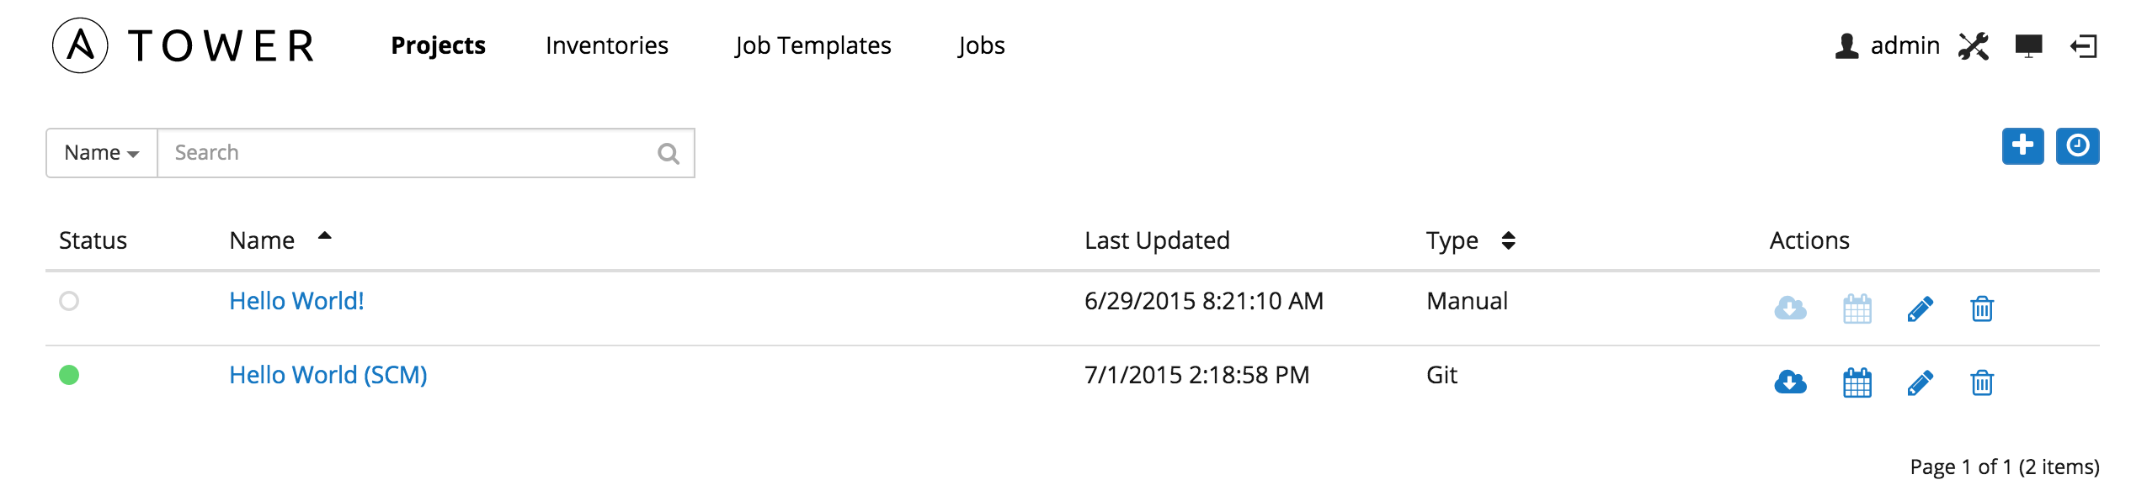Click the logout icon
Screen dimensions: 2147x501
(x=2084, y=46)
